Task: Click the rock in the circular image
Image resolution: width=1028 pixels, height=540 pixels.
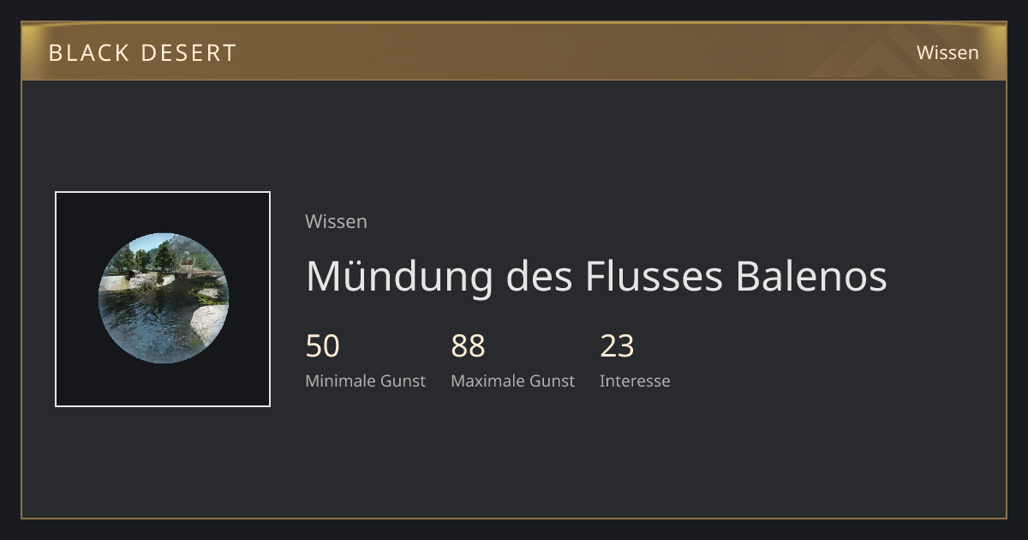Action: (x=208, y=323)
